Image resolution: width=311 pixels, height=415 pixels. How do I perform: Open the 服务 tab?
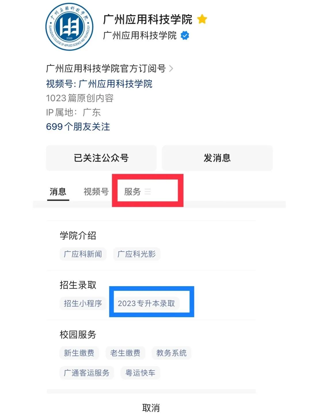click(x=132, y=192)
